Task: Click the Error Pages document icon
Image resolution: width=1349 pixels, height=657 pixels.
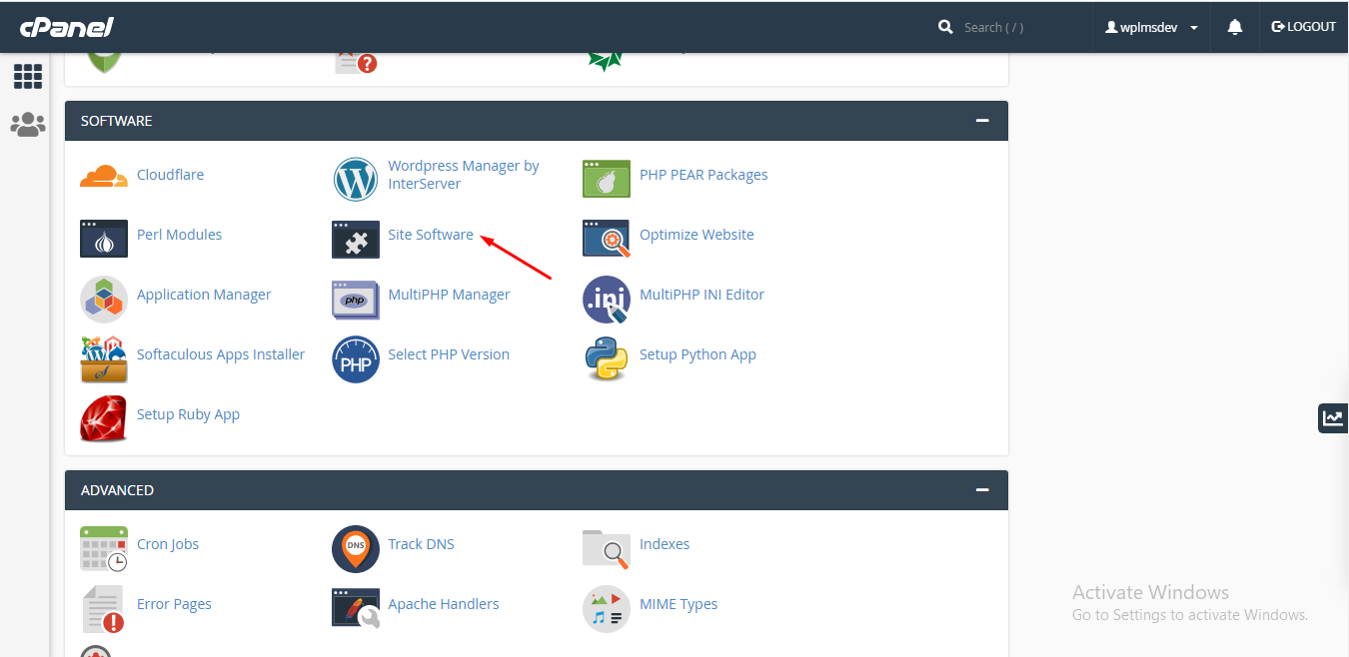Action: 104,609
